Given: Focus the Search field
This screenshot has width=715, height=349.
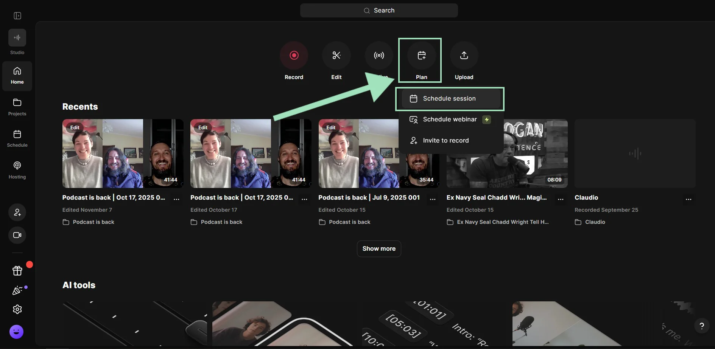Looking at the screenshot, I should click(379, 11).
